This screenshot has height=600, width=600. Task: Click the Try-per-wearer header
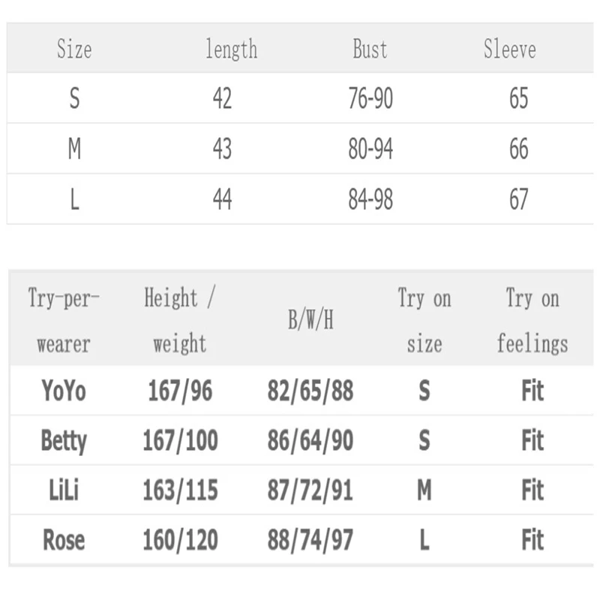[64, 321]
